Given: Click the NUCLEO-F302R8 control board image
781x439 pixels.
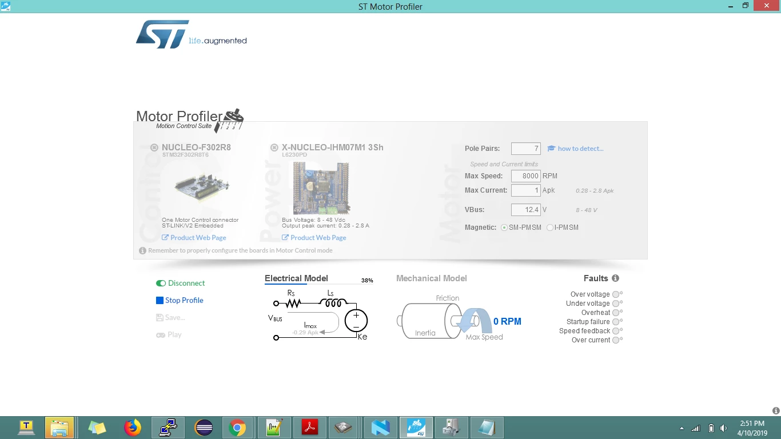Looking at the screenshot, I should [x=202, y=187].
